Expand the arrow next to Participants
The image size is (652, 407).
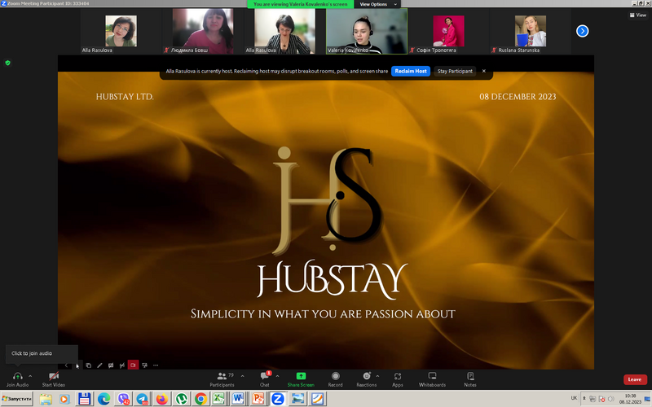(242, 376)
